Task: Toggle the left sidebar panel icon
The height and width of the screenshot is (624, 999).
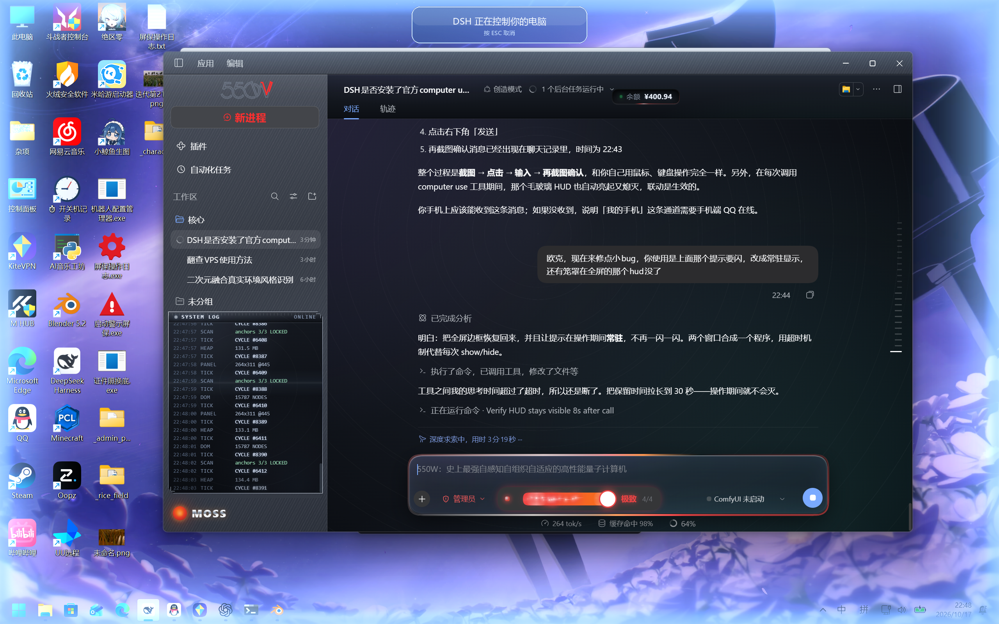Action: point(179,63)
